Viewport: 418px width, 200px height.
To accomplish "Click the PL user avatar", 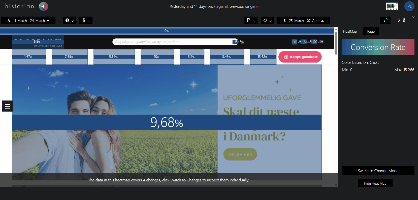I will point(409,7).
